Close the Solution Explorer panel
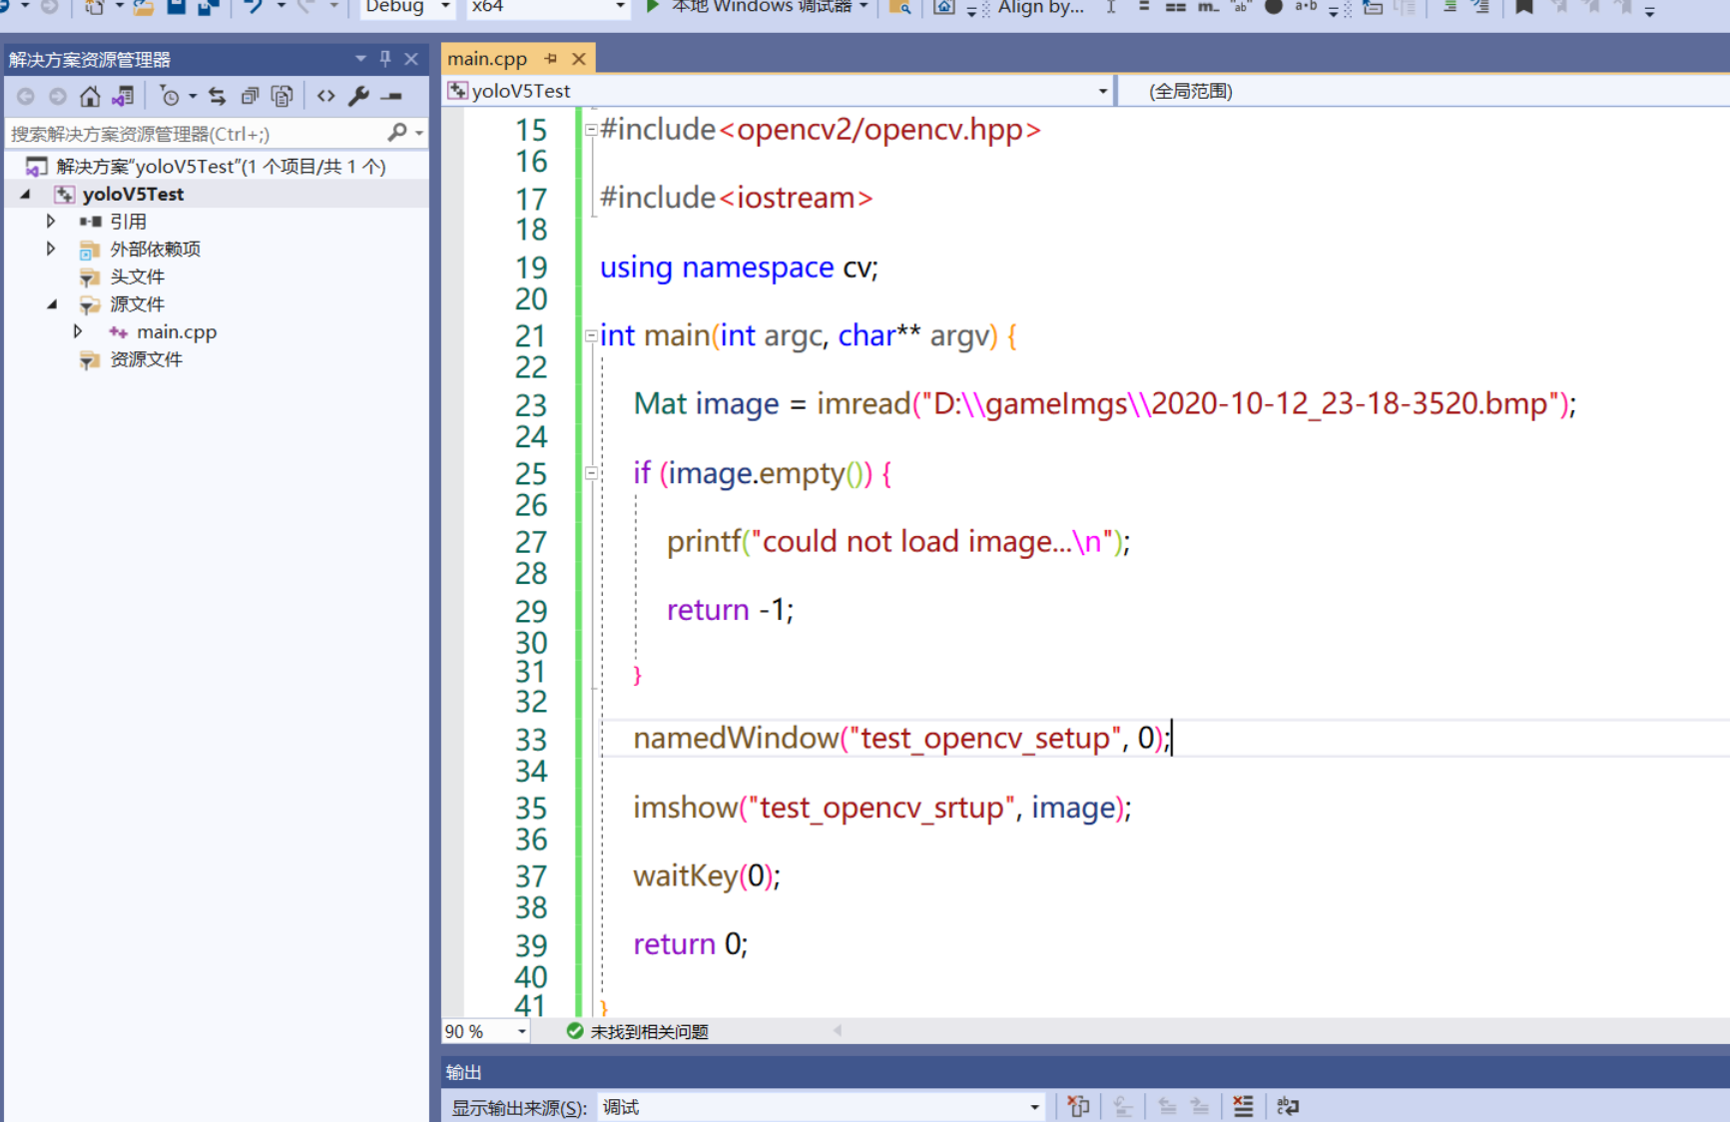The width and height of the screenshot is (1730, 1122). (x=411, y=59)
